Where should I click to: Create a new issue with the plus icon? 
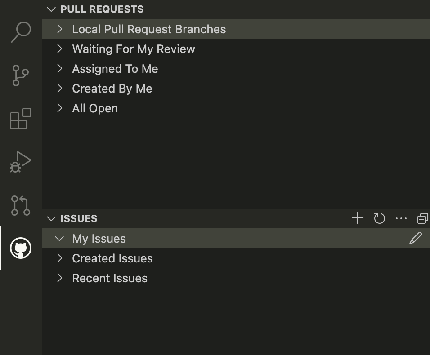[357, 218]
